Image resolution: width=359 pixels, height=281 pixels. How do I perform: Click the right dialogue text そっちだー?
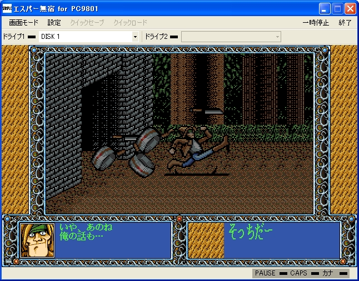(250, 232)
